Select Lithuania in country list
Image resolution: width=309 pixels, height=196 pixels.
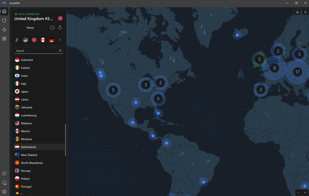(39, 107)
